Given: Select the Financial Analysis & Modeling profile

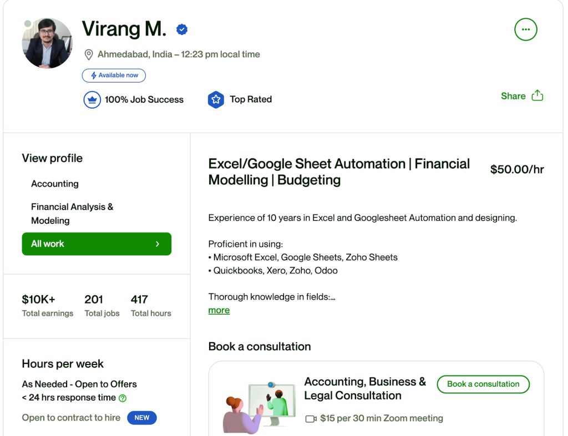Looking at the screenshot, I should tap(72, 214).
